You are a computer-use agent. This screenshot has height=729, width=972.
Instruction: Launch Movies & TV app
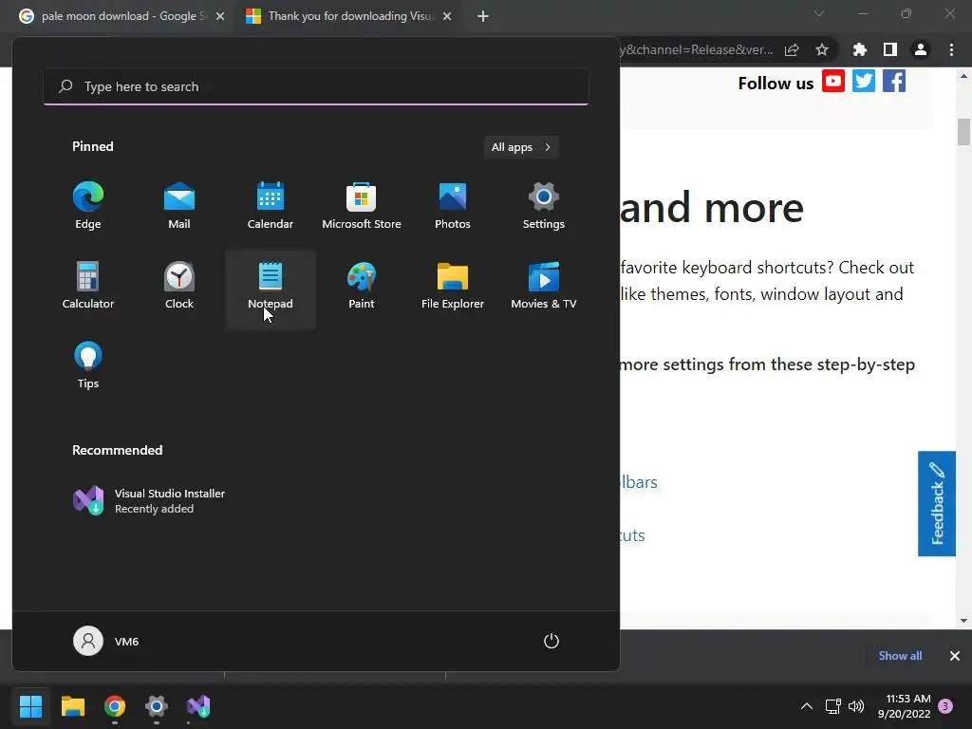tap(544, 286)
